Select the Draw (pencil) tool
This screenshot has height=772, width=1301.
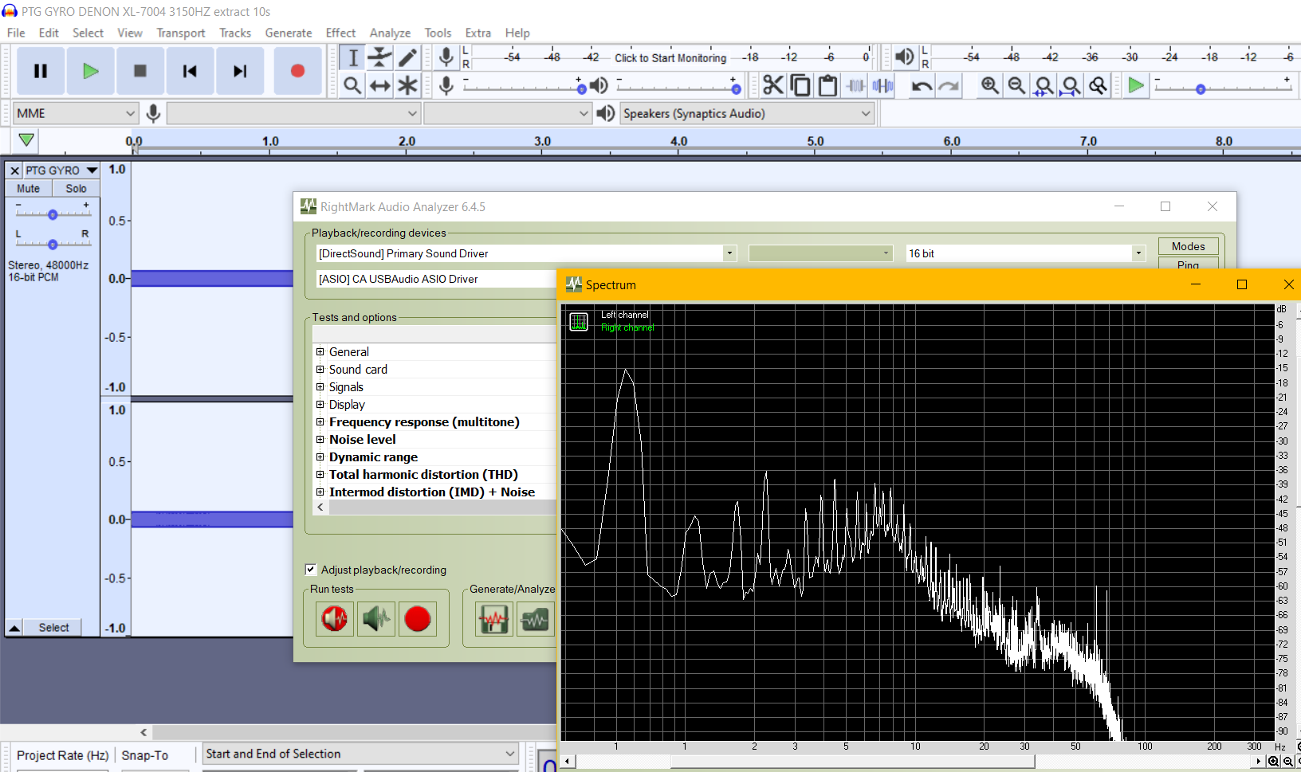point(407,57)
